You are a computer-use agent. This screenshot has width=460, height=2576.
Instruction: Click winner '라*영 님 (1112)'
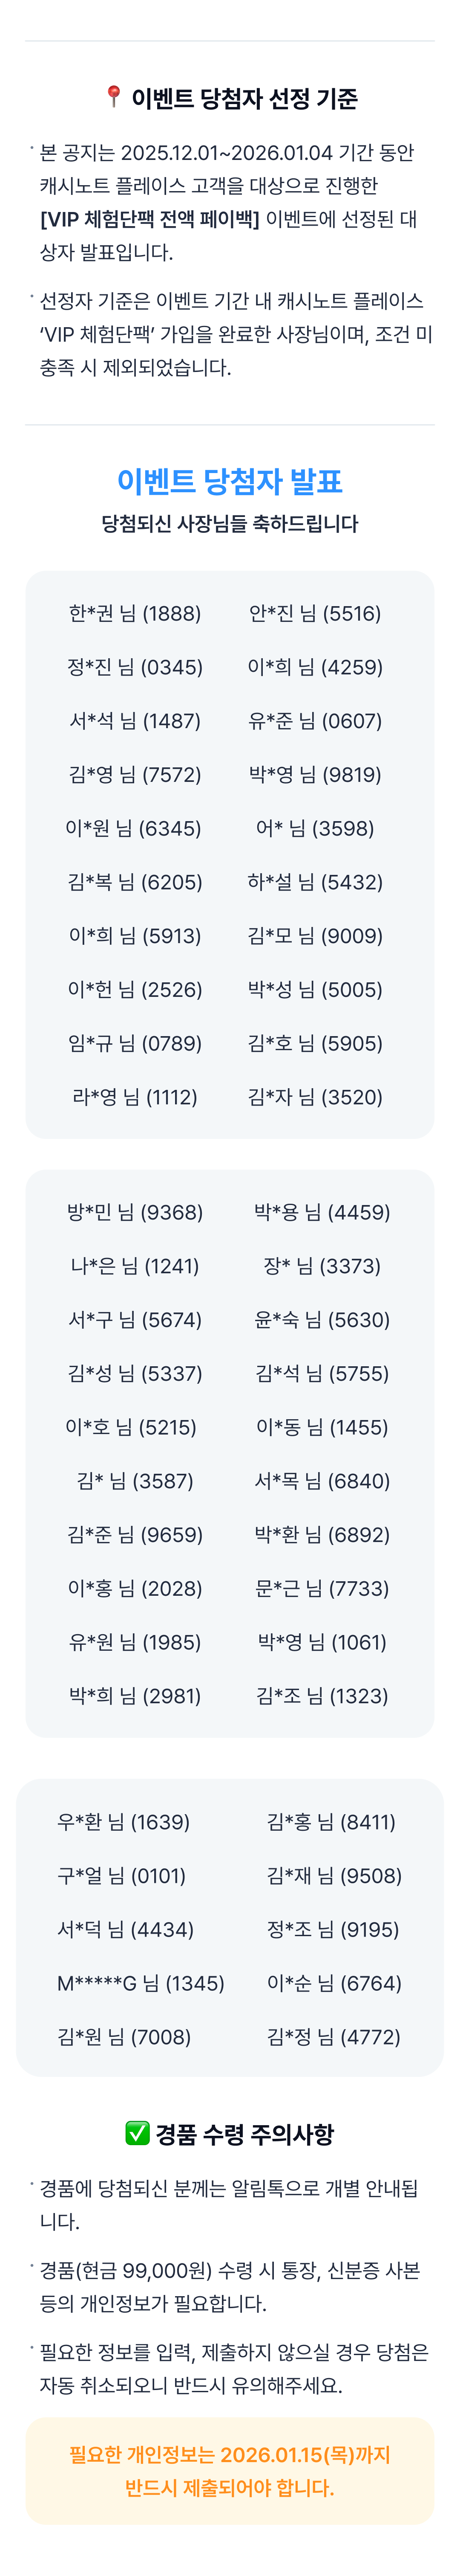[x=135, y=1097]
